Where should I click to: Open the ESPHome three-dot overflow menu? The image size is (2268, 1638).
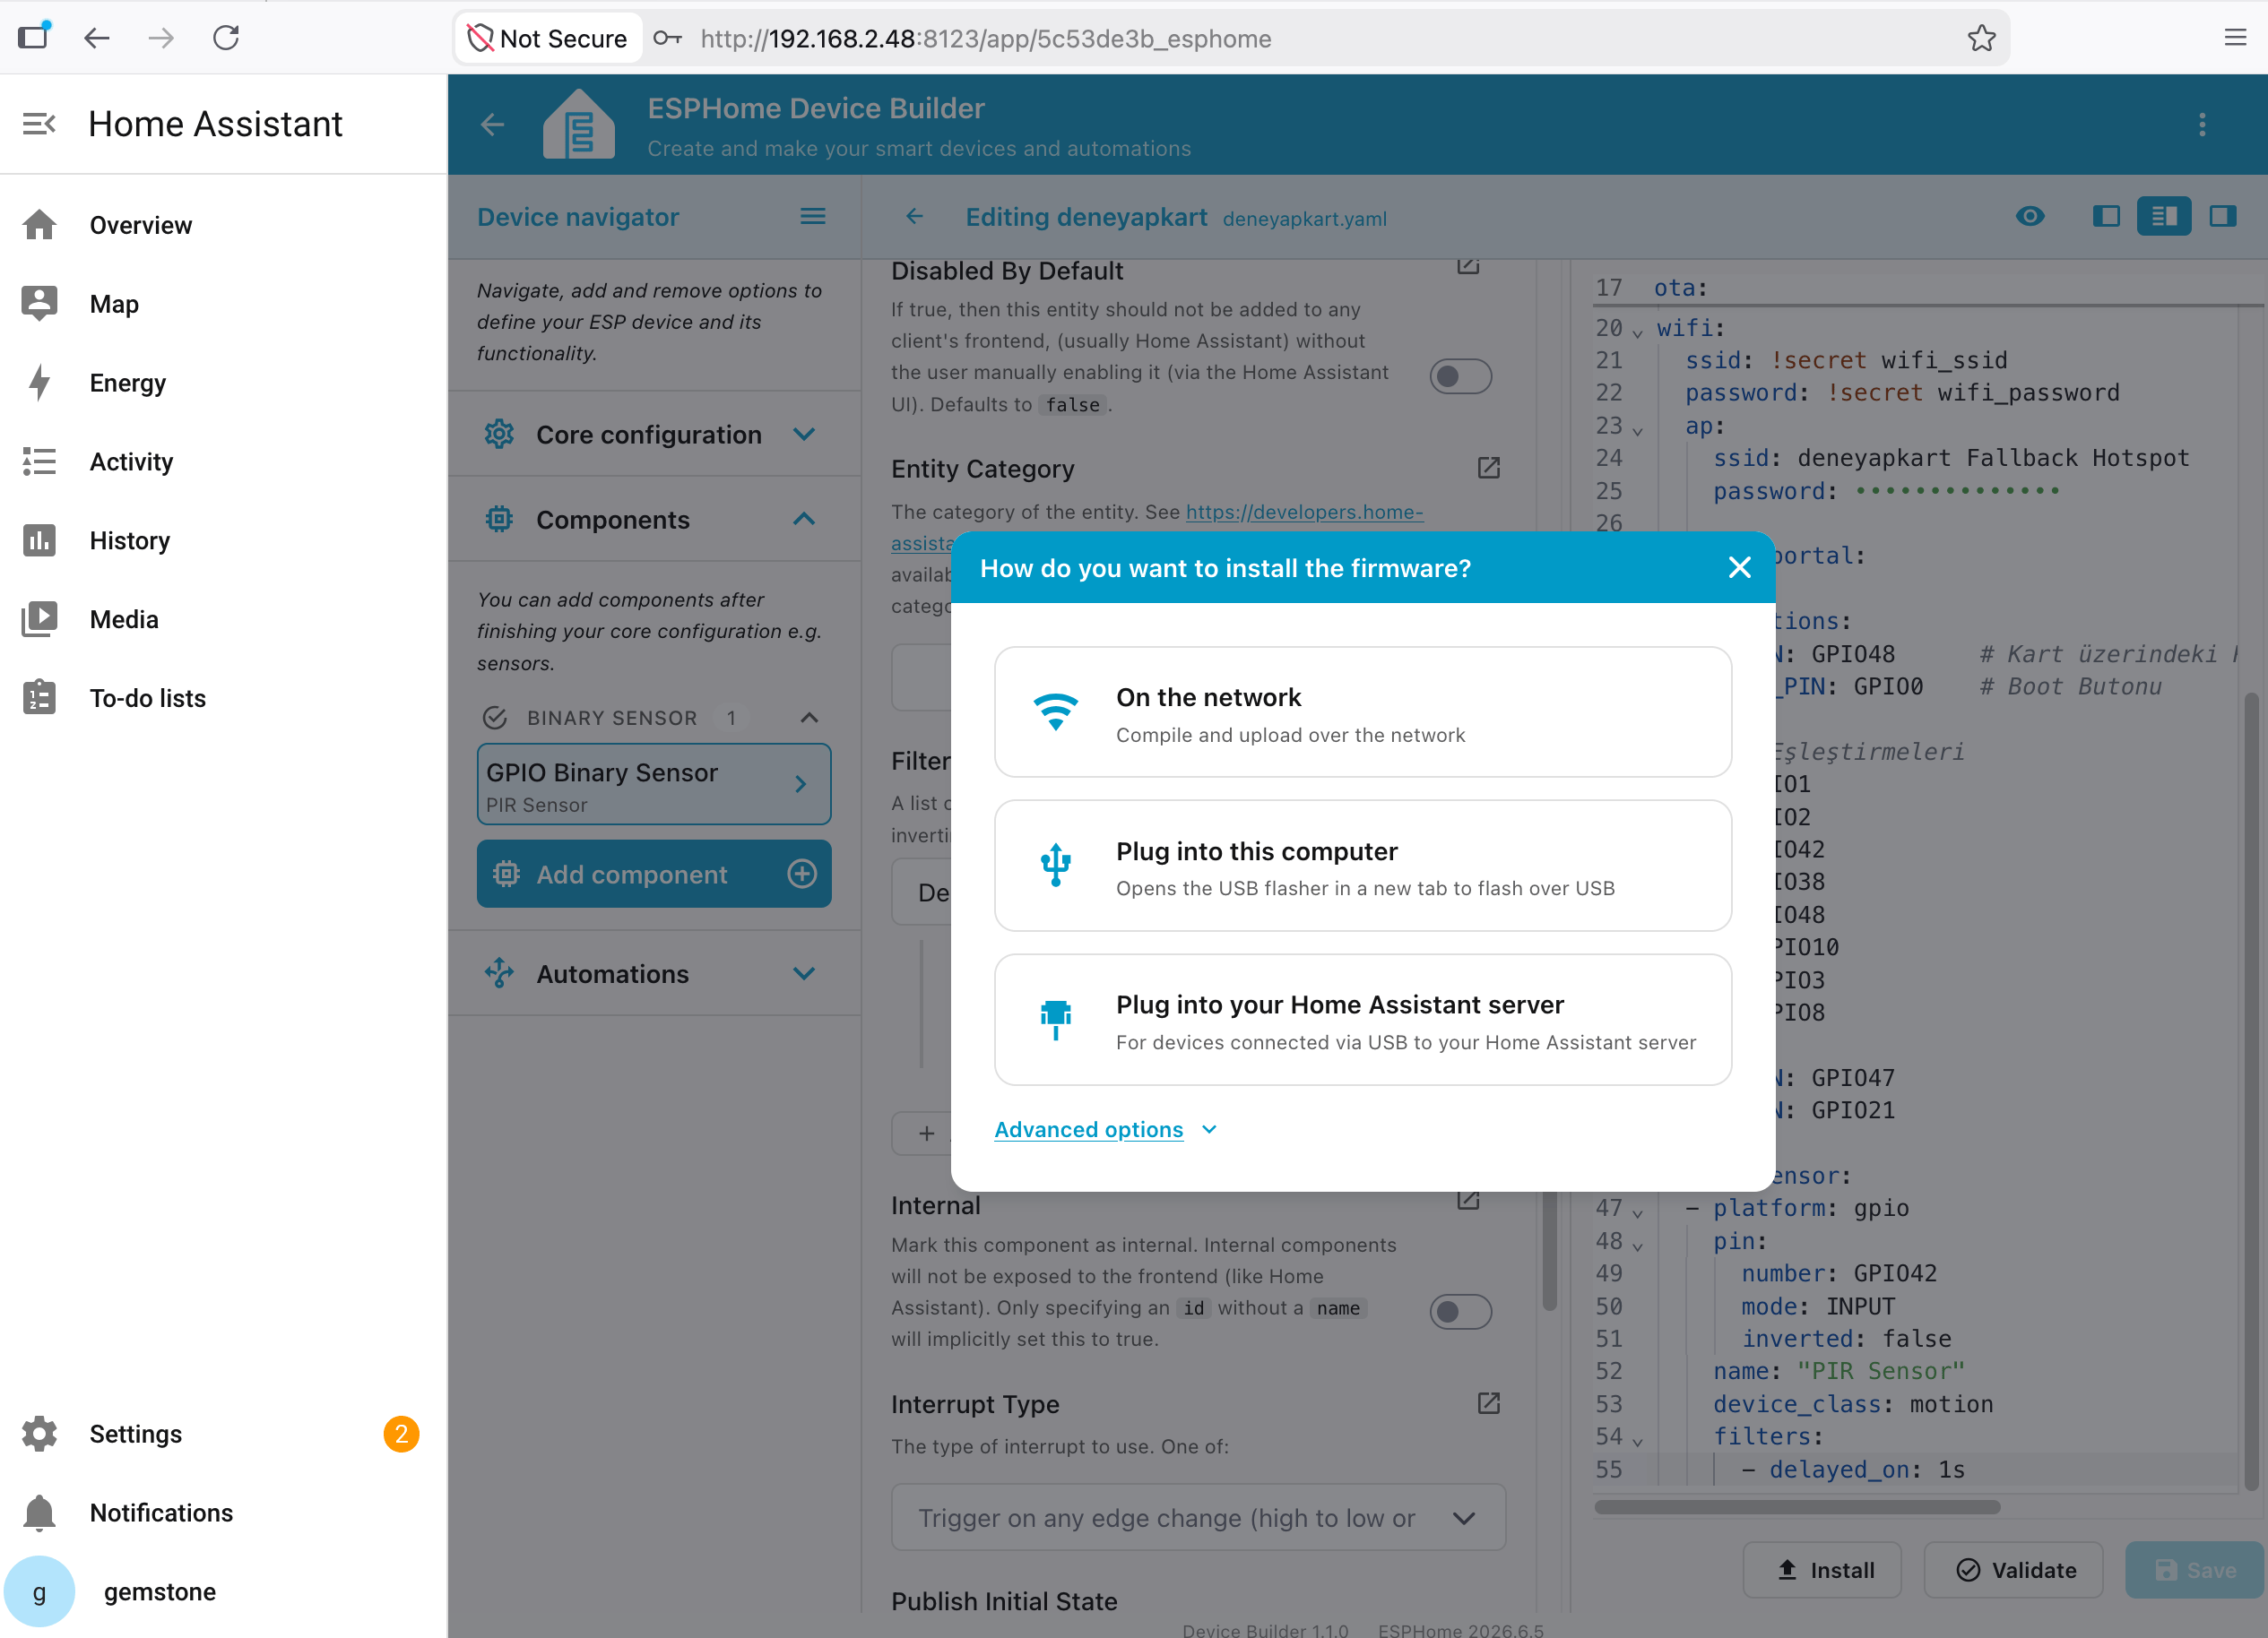[x=2202, y=124]
